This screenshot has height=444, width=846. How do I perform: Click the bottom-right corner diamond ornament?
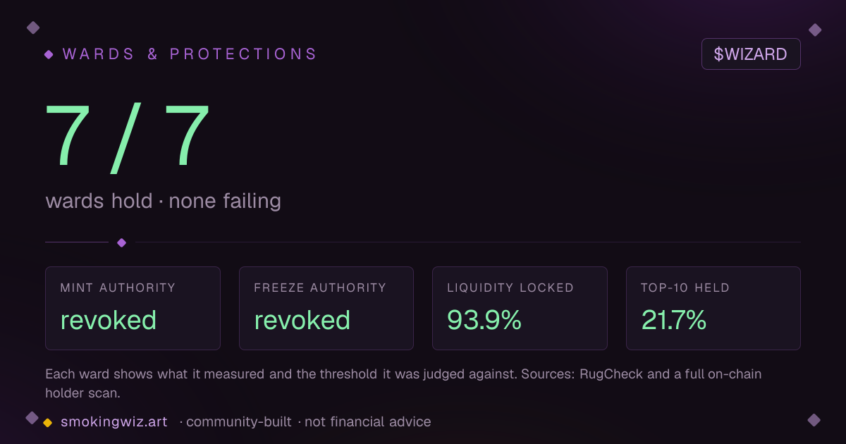[814, 420]
